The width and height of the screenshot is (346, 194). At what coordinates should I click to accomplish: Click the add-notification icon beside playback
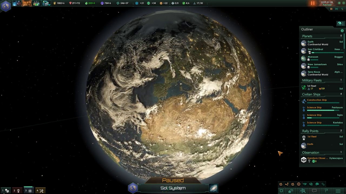click(x=342, y=9)
